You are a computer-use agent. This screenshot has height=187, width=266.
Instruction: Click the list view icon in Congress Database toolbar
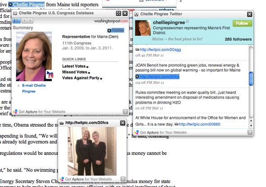[x=17, y=21]
